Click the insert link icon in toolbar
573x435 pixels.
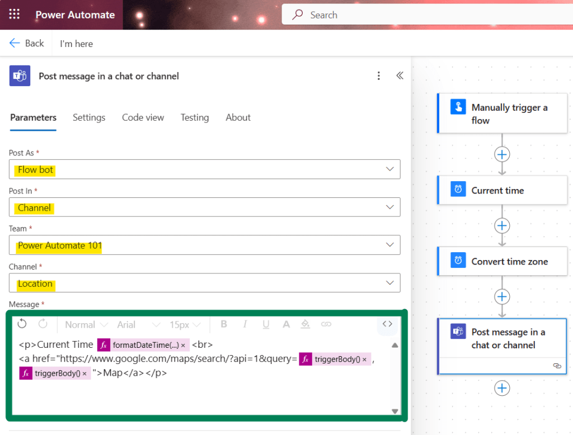pos(326,324)
